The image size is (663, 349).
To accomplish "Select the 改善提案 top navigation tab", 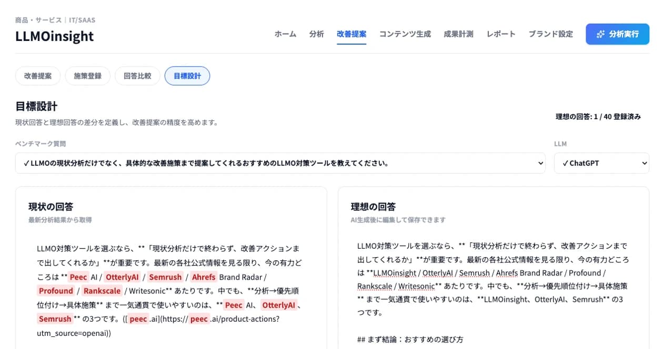I will click(351, 34).
